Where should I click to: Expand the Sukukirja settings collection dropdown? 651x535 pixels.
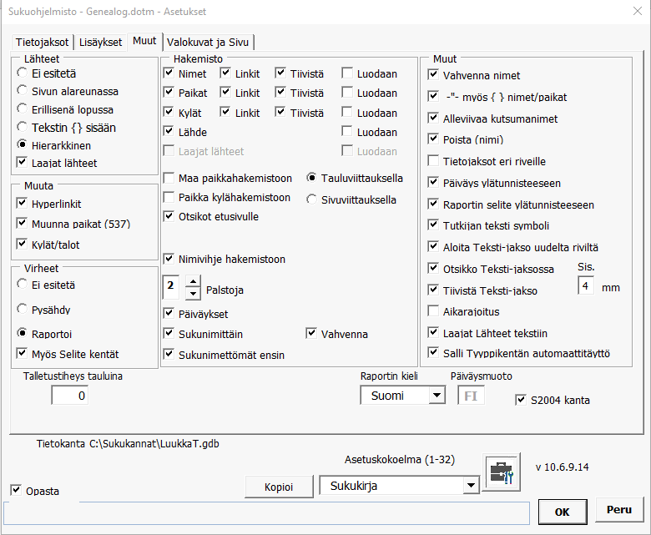(x=472, y=485)
